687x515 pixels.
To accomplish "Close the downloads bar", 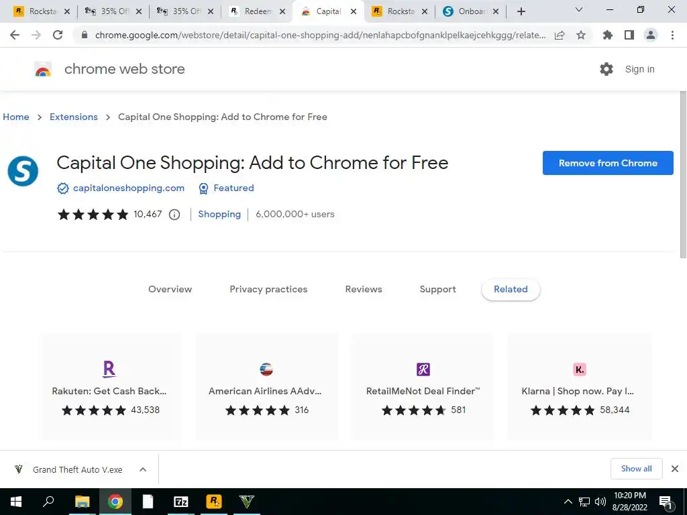I will [675, 469].
